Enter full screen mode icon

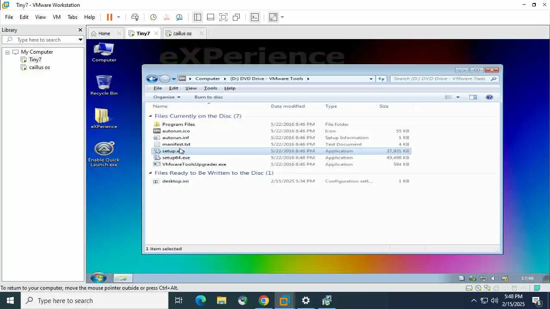tap(223, 17)
